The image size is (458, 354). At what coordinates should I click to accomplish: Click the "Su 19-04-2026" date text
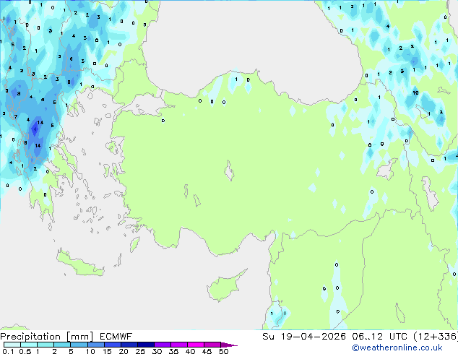tap(304, 337)
